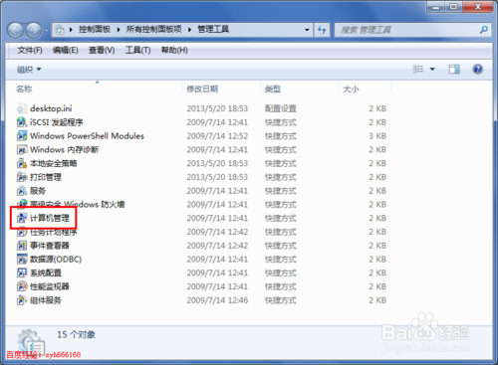Navigate to 所有控制面板项 in the breadcrumb
Viewport: 498px width, 365px height.
point(153,30)
